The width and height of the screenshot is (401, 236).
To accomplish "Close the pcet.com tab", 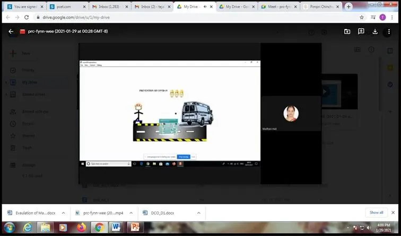I will coord(84,7).
